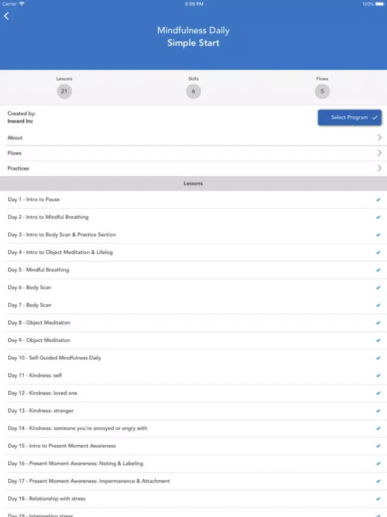
Task: Go back using the top-left arrow
Action: coord(7,16)
